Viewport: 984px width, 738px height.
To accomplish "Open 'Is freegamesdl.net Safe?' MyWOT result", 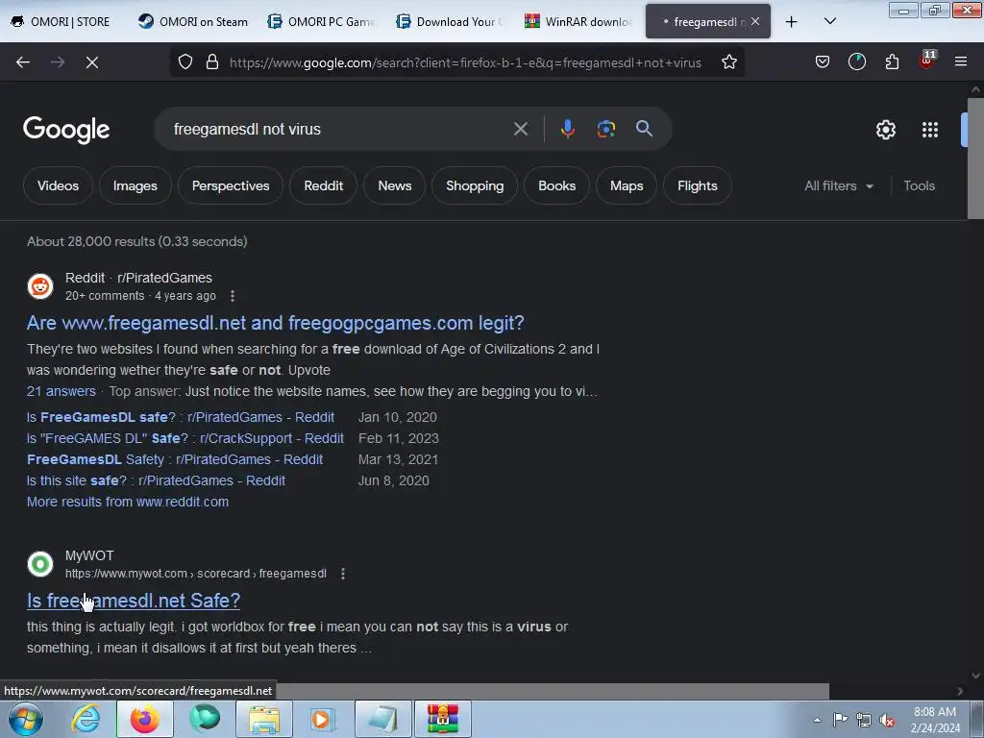I will 134,601.
